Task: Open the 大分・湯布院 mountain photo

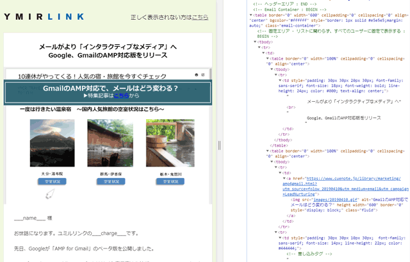Action: point(53,143)
